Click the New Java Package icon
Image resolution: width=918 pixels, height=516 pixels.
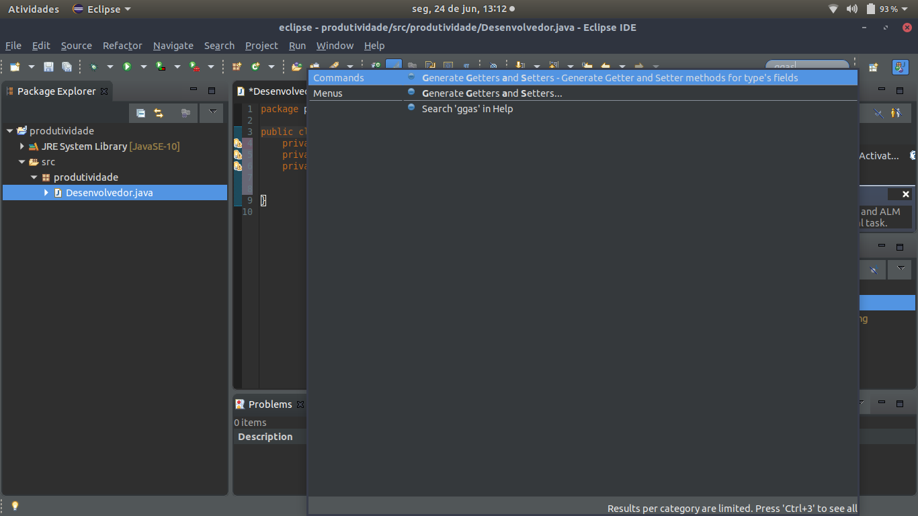[237, 67]
